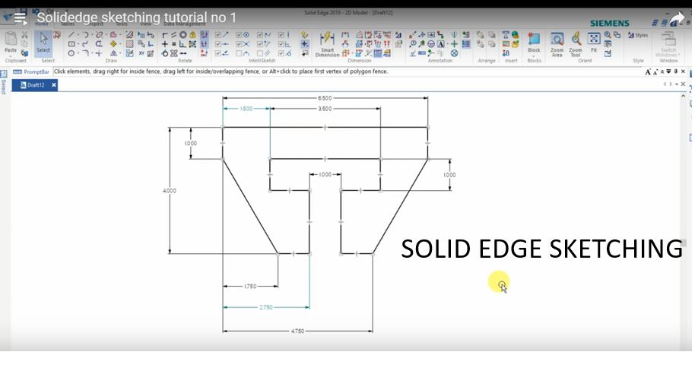This screenshot has height=390, width=695.
Task: Select the 6.500 dimension value
Action: (x=325, y=98)
